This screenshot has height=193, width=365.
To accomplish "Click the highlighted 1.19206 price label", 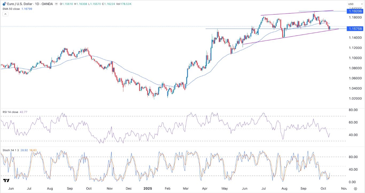I will click(355, 11).
